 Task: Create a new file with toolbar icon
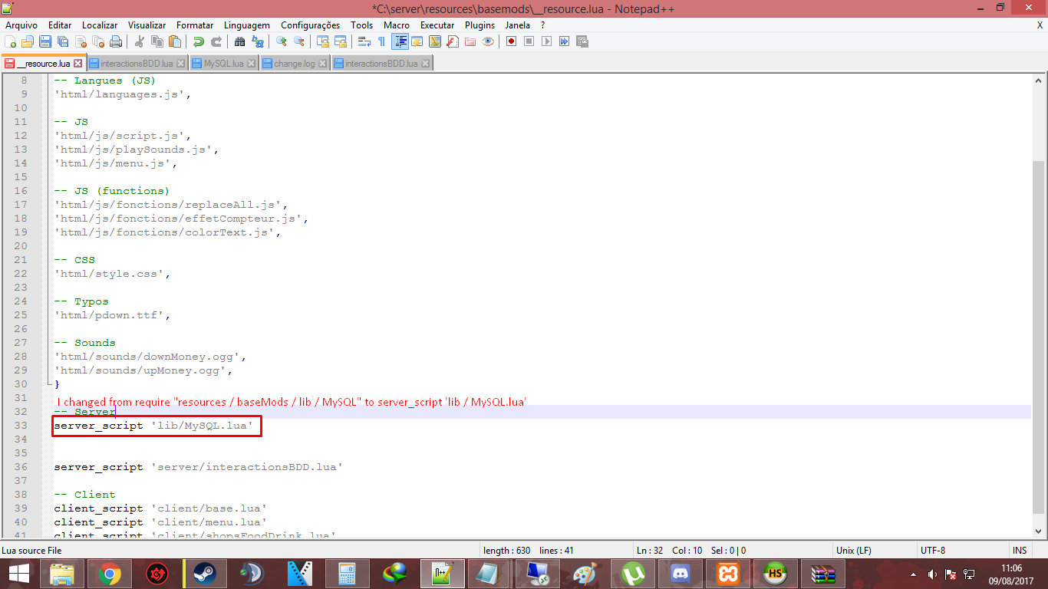tap(10, 41)
